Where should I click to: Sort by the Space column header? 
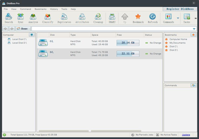(x=103, y=35)
